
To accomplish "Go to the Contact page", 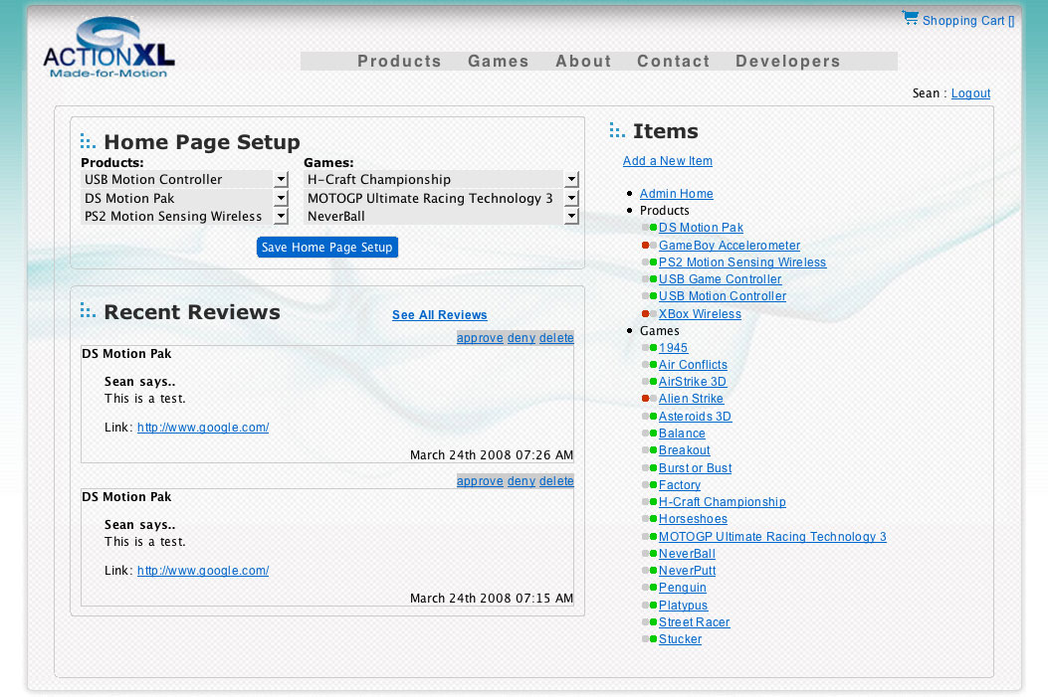I will click(x=673, y=62).
